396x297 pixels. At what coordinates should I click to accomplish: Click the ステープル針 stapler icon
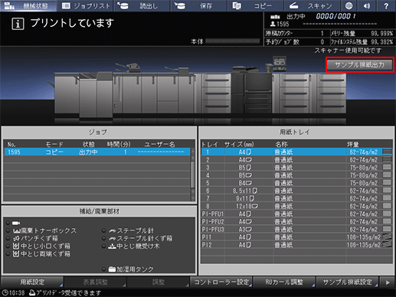tap(112, 231)
